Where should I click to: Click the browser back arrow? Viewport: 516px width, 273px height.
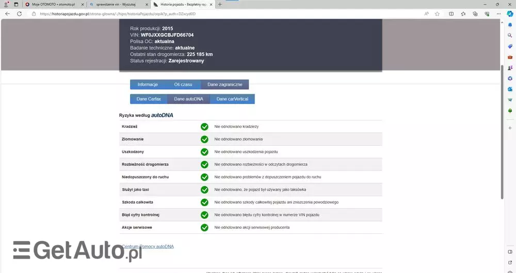(x=7, y=14)
